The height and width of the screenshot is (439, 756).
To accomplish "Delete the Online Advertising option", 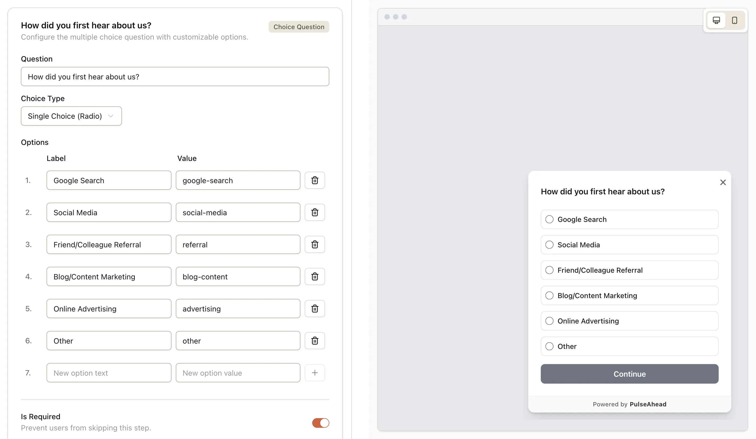I will coord(315,309).
